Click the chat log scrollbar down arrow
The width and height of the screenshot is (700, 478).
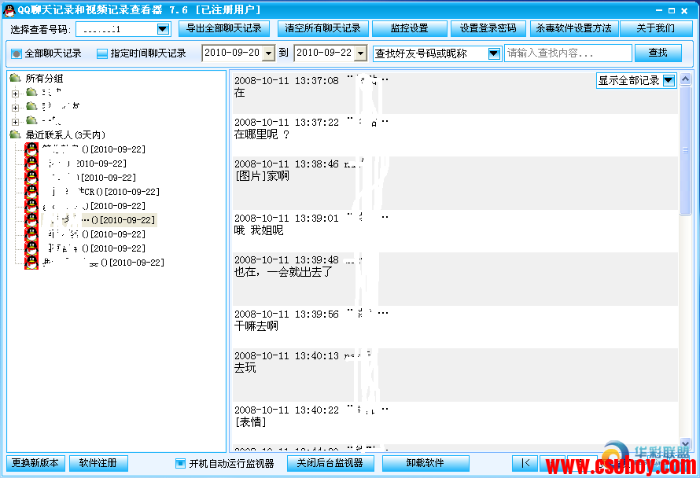[x=685, y=443]
